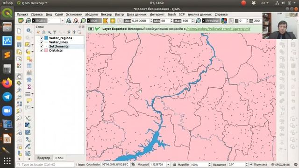Click the Add Raster Layer checkered icon
The width and height of the screenshot is (299, 168).
[x=28, y=125]
